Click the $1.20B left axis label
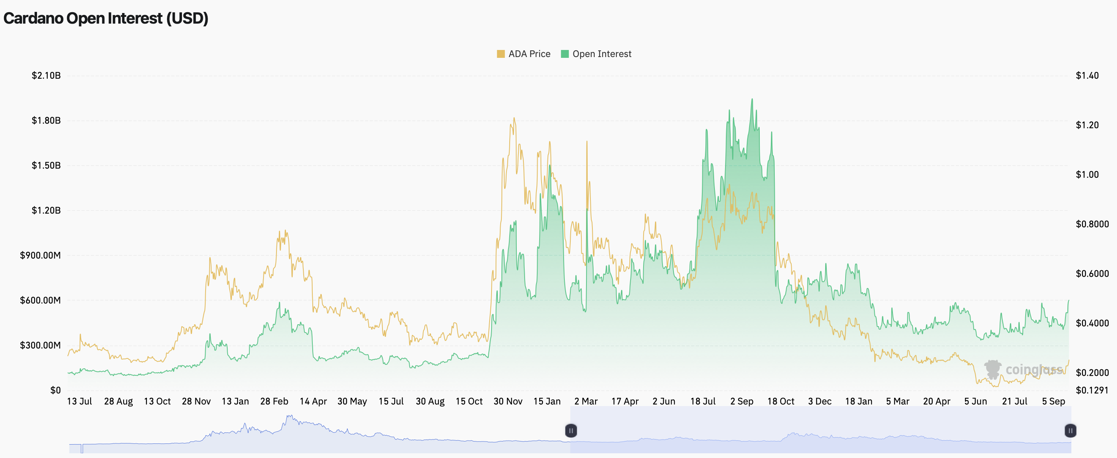Viewport: 1117px width, 458px height. pos(46,211)
